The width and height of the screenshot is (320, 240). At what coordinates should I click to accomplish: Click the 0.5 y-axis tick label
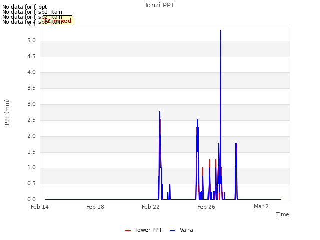coord(31,183)
